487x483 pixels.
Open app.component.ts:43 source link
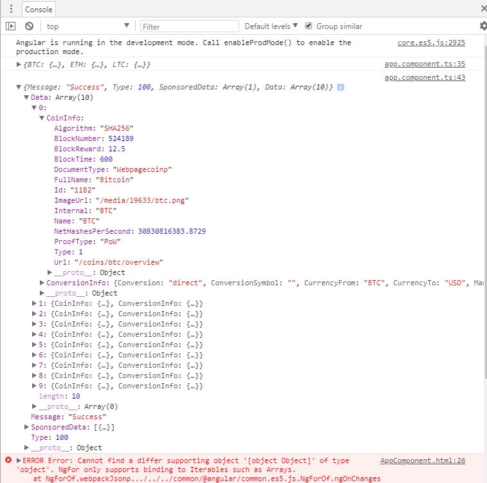click(x=425, y=77)
